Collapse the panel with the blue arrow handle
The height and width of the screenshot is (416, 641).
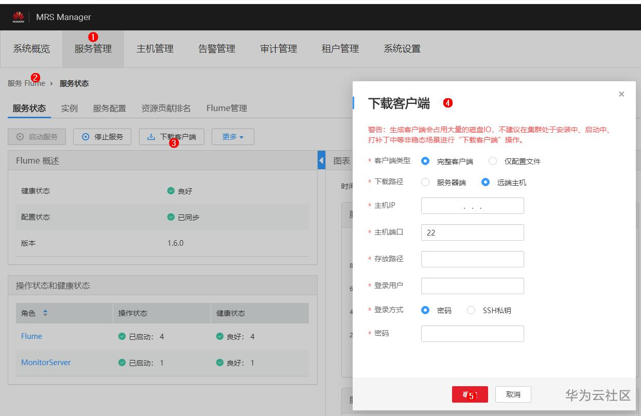[x=322, y=160]
